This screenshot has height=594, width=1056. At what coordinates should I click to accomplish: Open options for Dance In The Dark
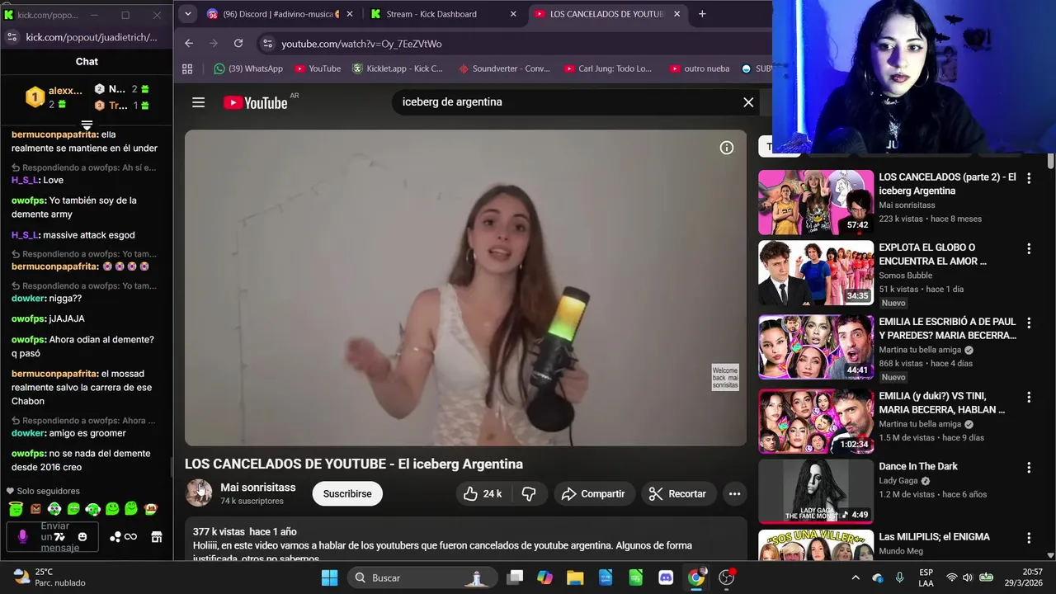(1029, 467)
